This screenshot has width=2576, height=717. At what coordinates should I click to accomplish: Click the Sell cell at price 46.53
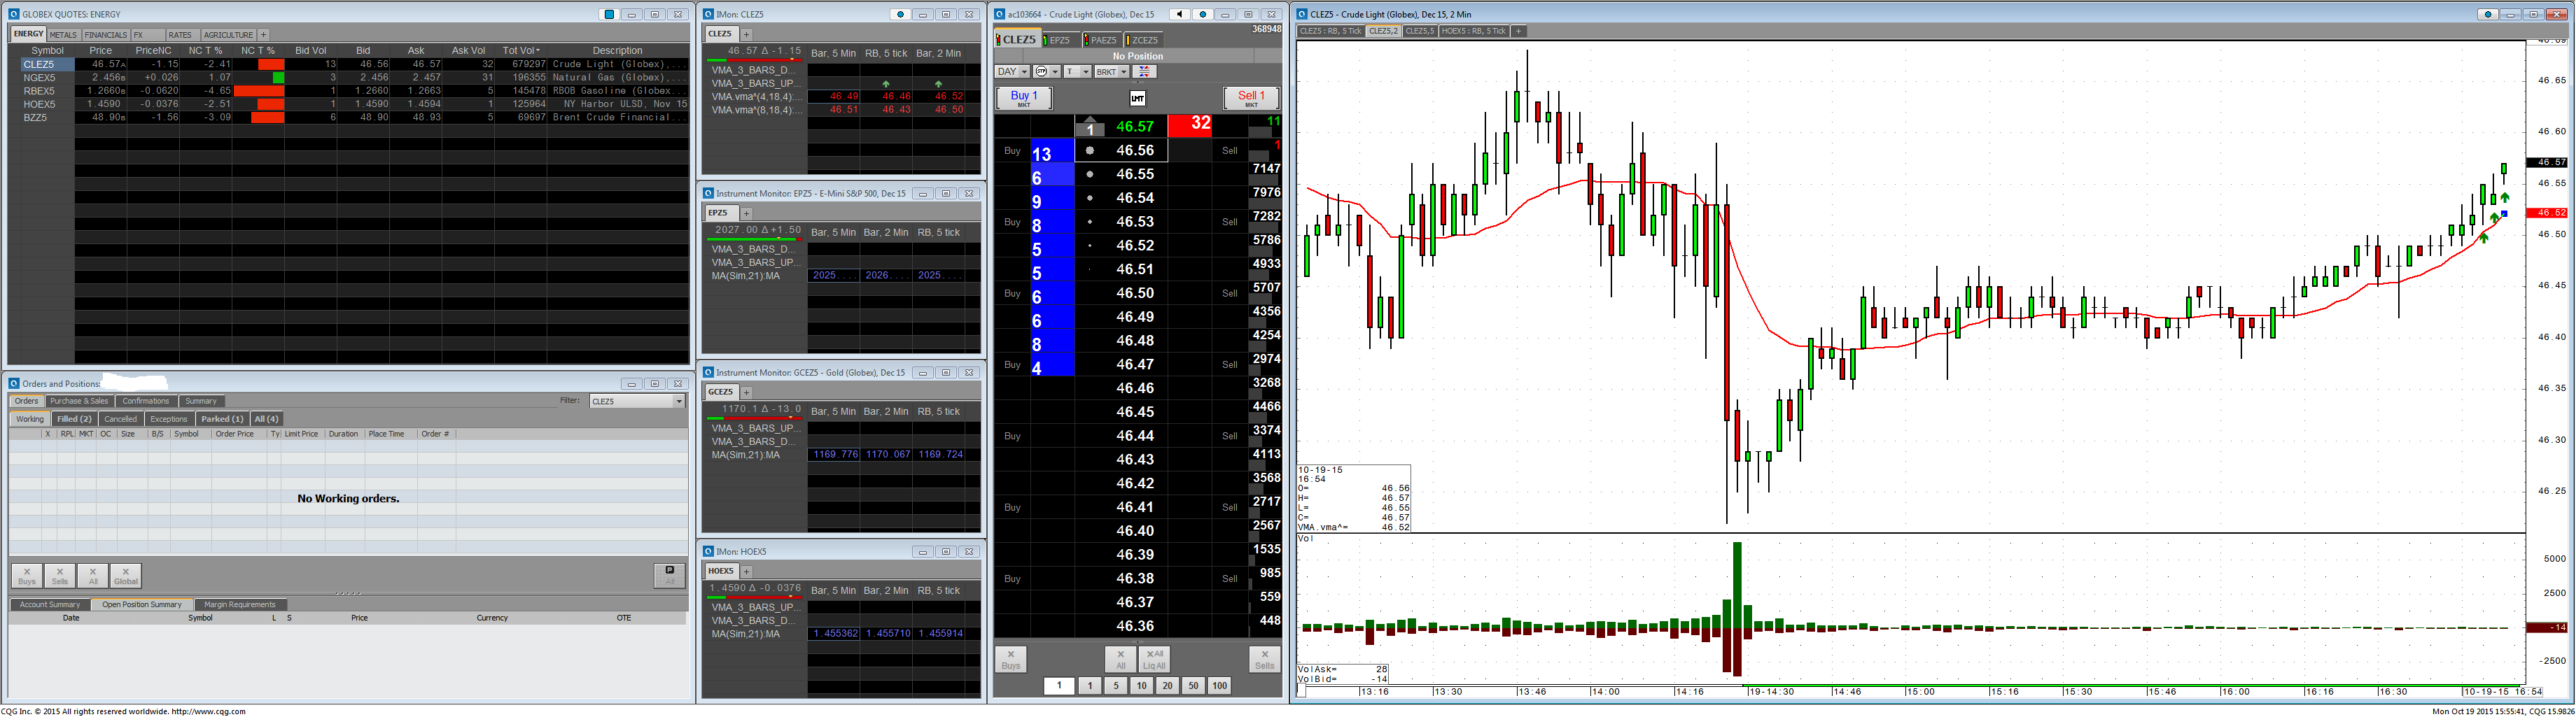click(1230, 222)
